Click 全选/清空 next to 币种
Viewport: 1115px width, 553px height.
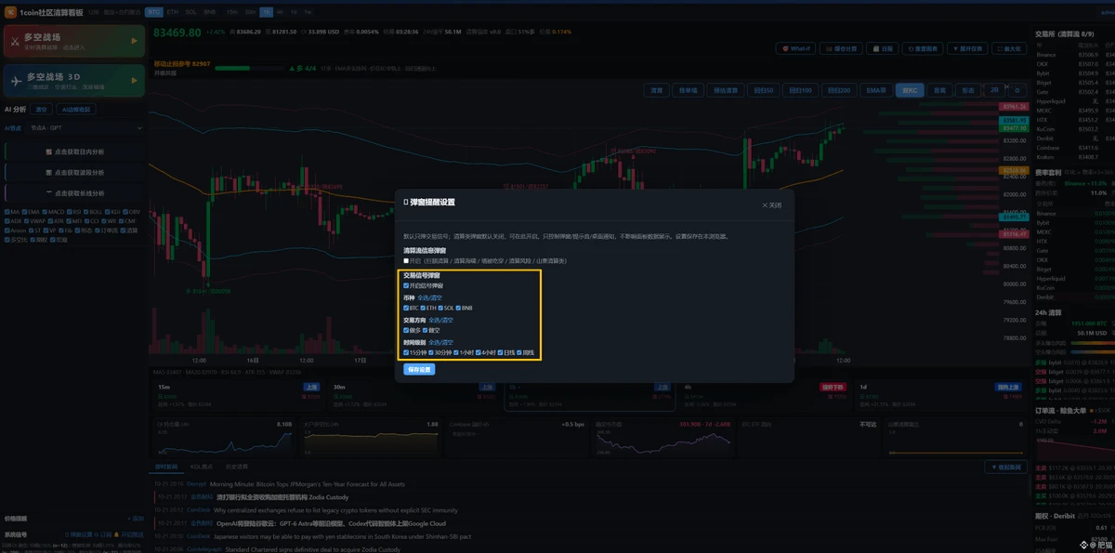[x=429, y=297]
